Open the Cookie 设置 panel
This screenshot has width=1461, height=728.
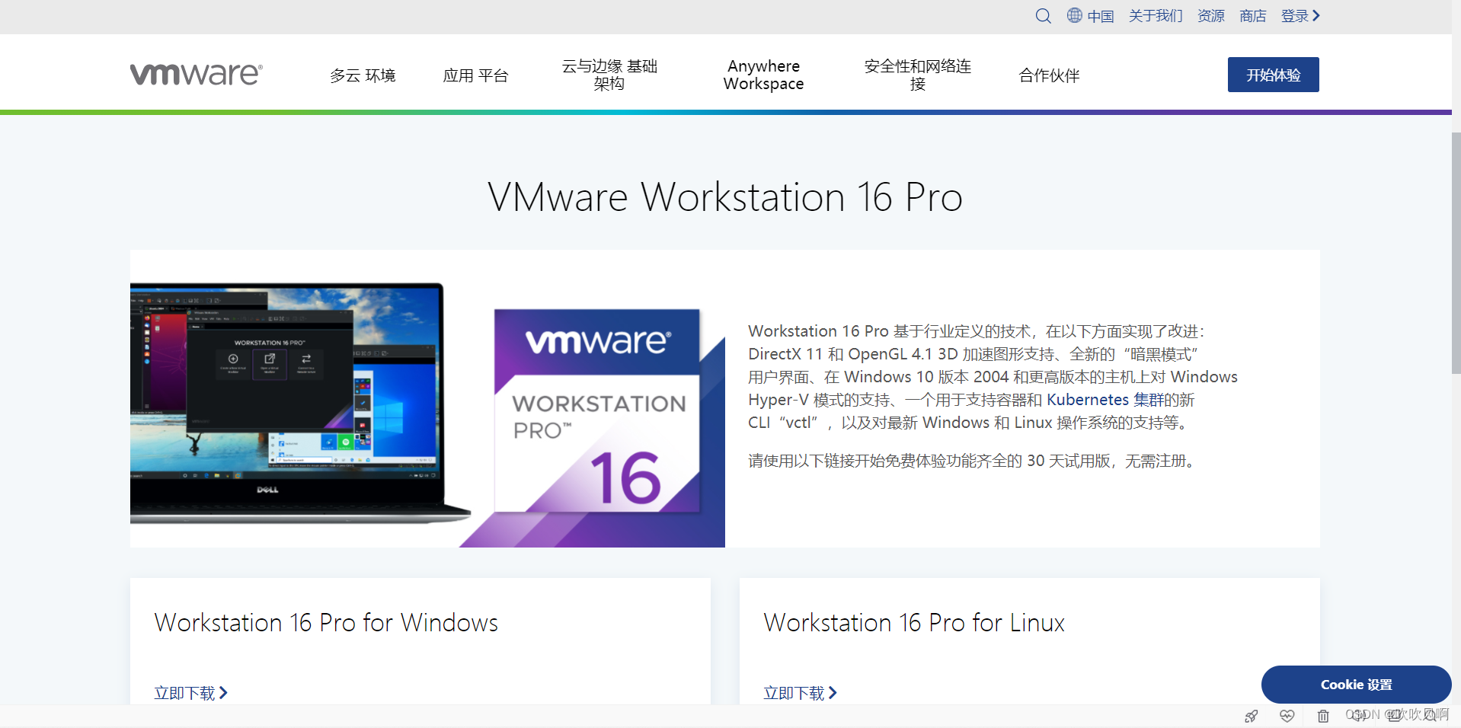(x=1356, y=685)
